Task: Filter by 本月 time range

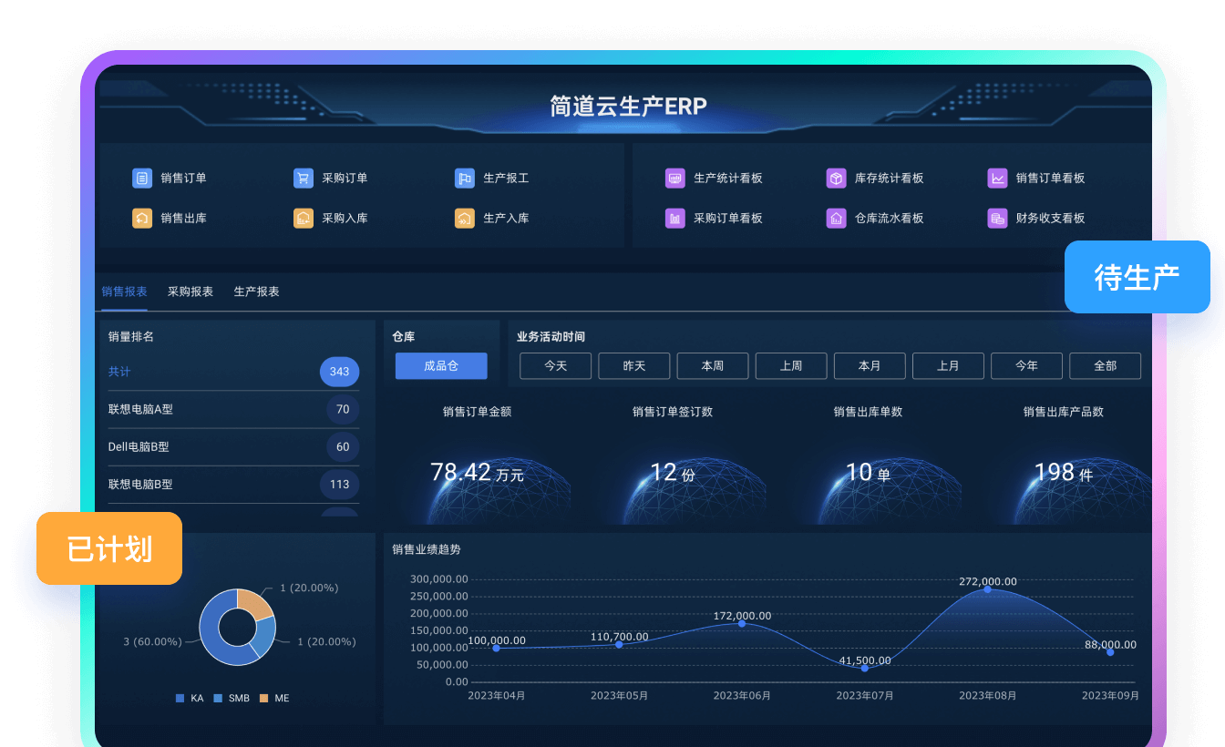Action: [870, 366]
